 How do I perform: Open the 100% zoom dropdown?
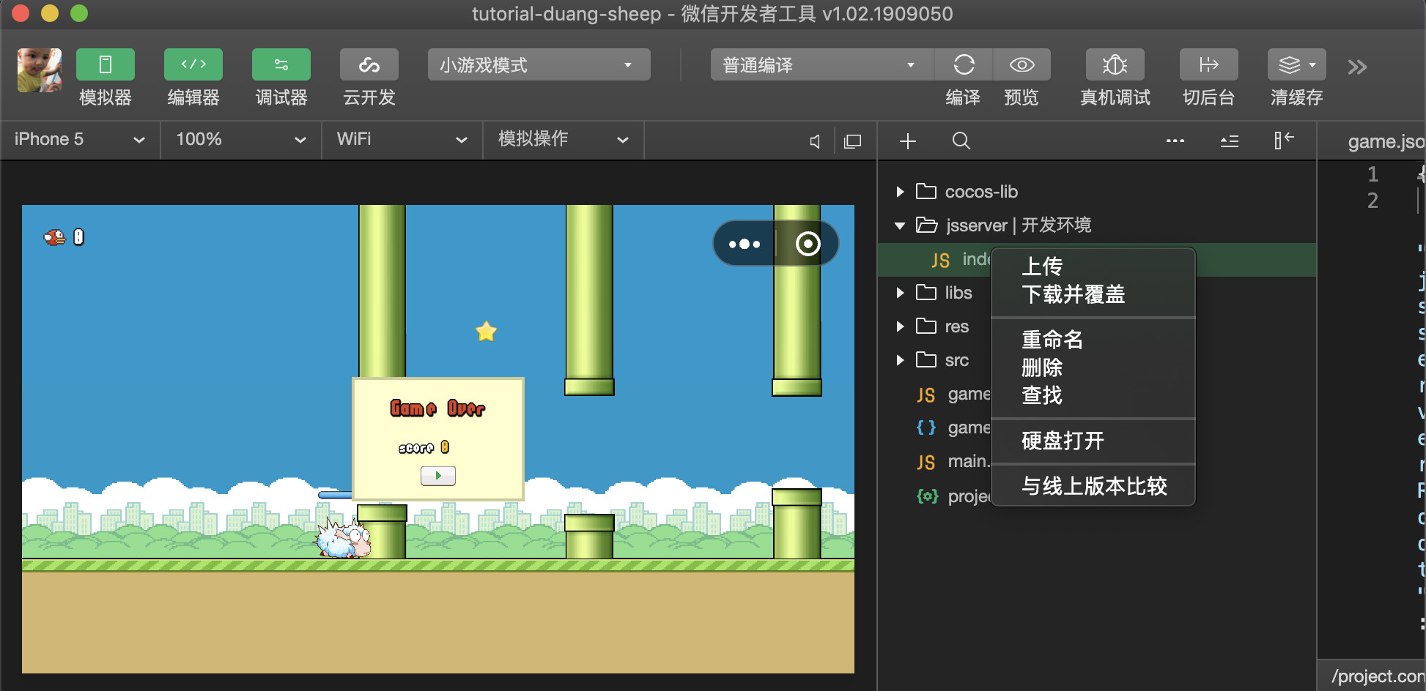tap(241, 139)
